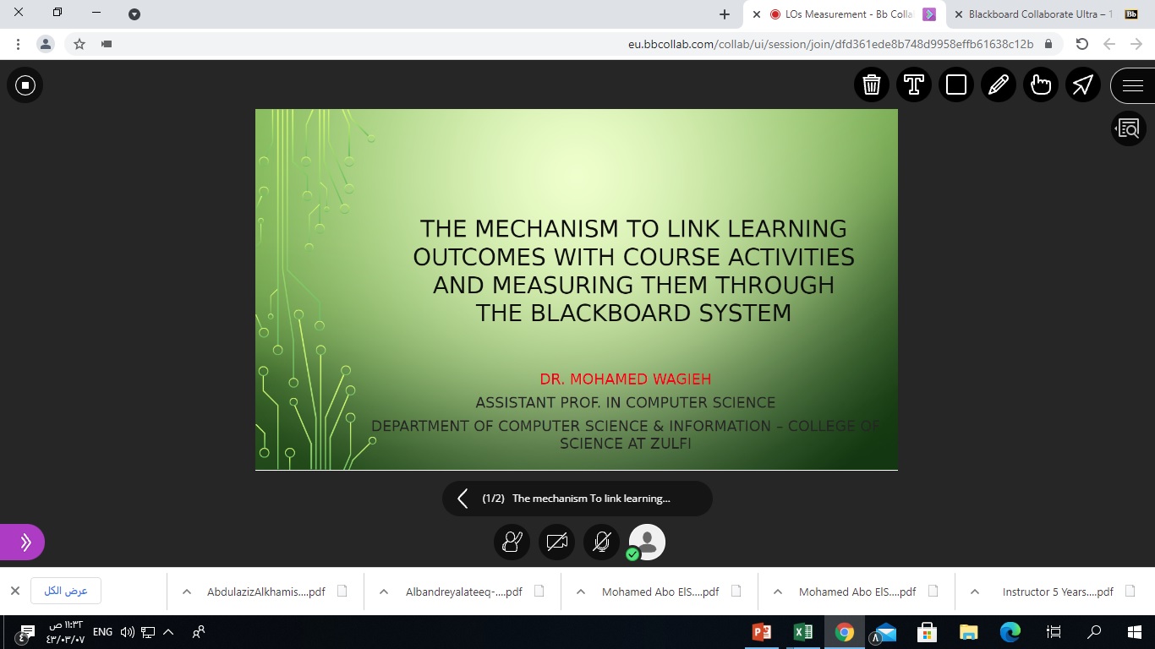1155x649 pixels.
Task: Open Chrome tab search dropdown
Action: (134, 14)
